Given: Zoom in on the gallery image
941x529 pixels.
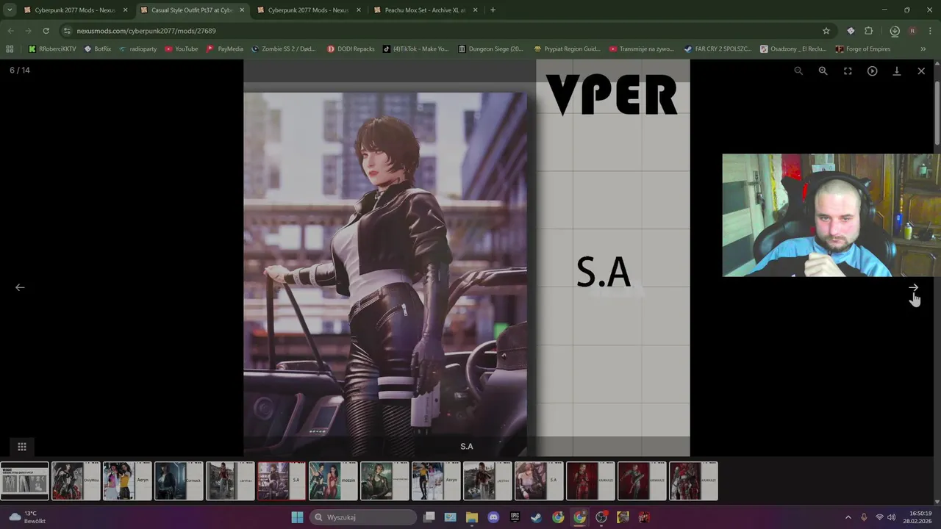Looking at the screenshot, I should [823, 71].
